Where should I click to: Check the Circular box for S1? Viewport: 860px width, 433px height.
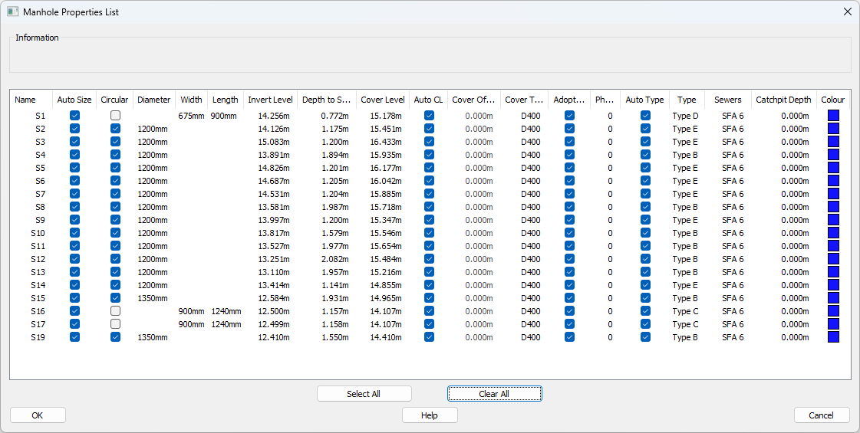(x=115, y=116)
